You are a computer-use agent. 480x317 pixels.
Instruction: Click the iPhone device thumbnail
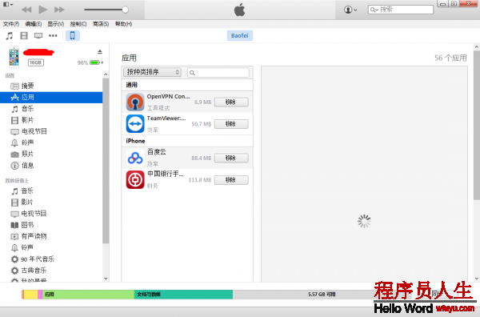point(14,57)
